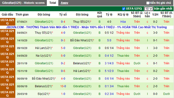Viewport: 174px width, 98px height.
Task: Click the UEFA U21 Q cell for 20/03/19
Action: (7, 94)
